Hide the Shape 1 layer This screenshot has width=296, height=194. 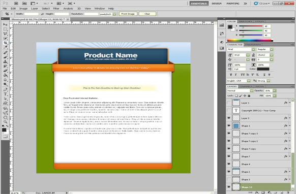pos(229,126)
